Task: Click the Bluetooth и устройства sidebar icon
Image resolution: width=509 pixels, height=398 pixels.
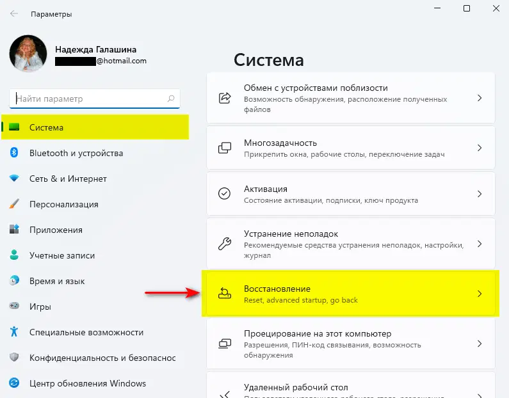Action: tap(13, 153)
